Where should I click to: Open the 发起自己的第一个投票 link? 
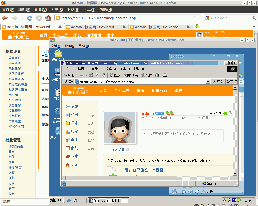(x=144, y=170)
